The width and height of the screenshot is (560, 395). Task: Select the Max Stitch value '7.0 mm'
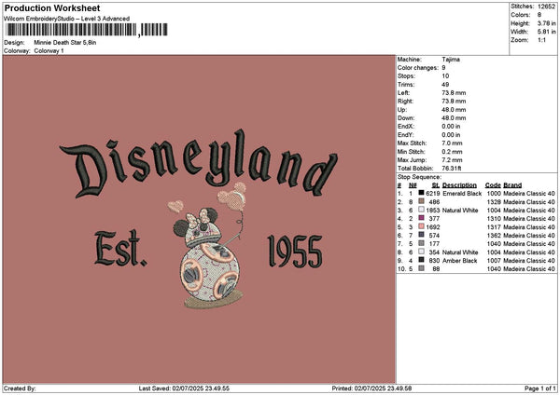tap(452, 143)
